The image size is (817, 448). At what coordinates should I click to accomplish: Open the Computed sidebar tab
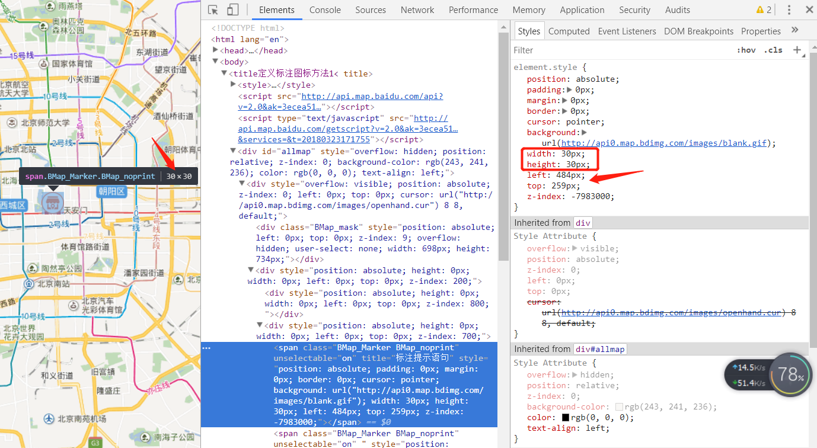click(x=569, y=31)
